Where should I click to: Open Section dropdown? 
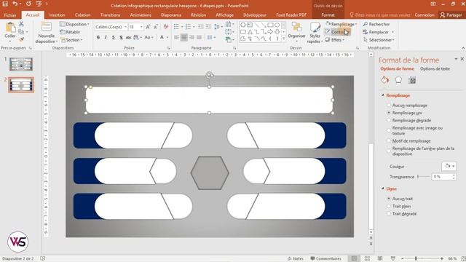coord(71,40)
